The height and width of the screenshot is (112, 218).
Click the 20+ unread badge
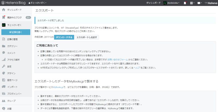coord(28,17)
